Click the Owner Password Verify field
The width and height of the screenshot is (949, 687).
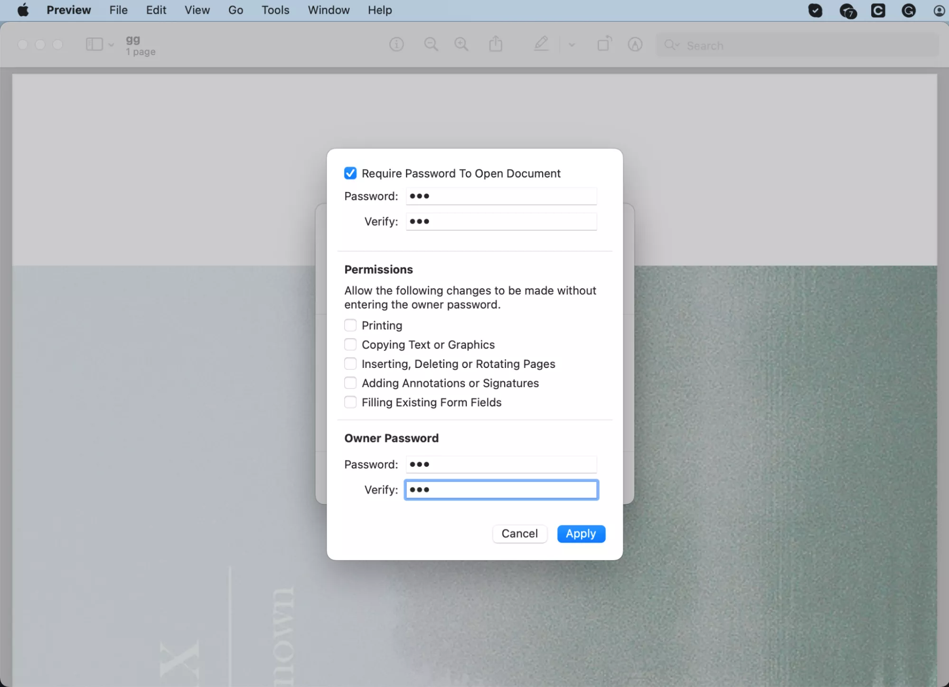[501, 489]
